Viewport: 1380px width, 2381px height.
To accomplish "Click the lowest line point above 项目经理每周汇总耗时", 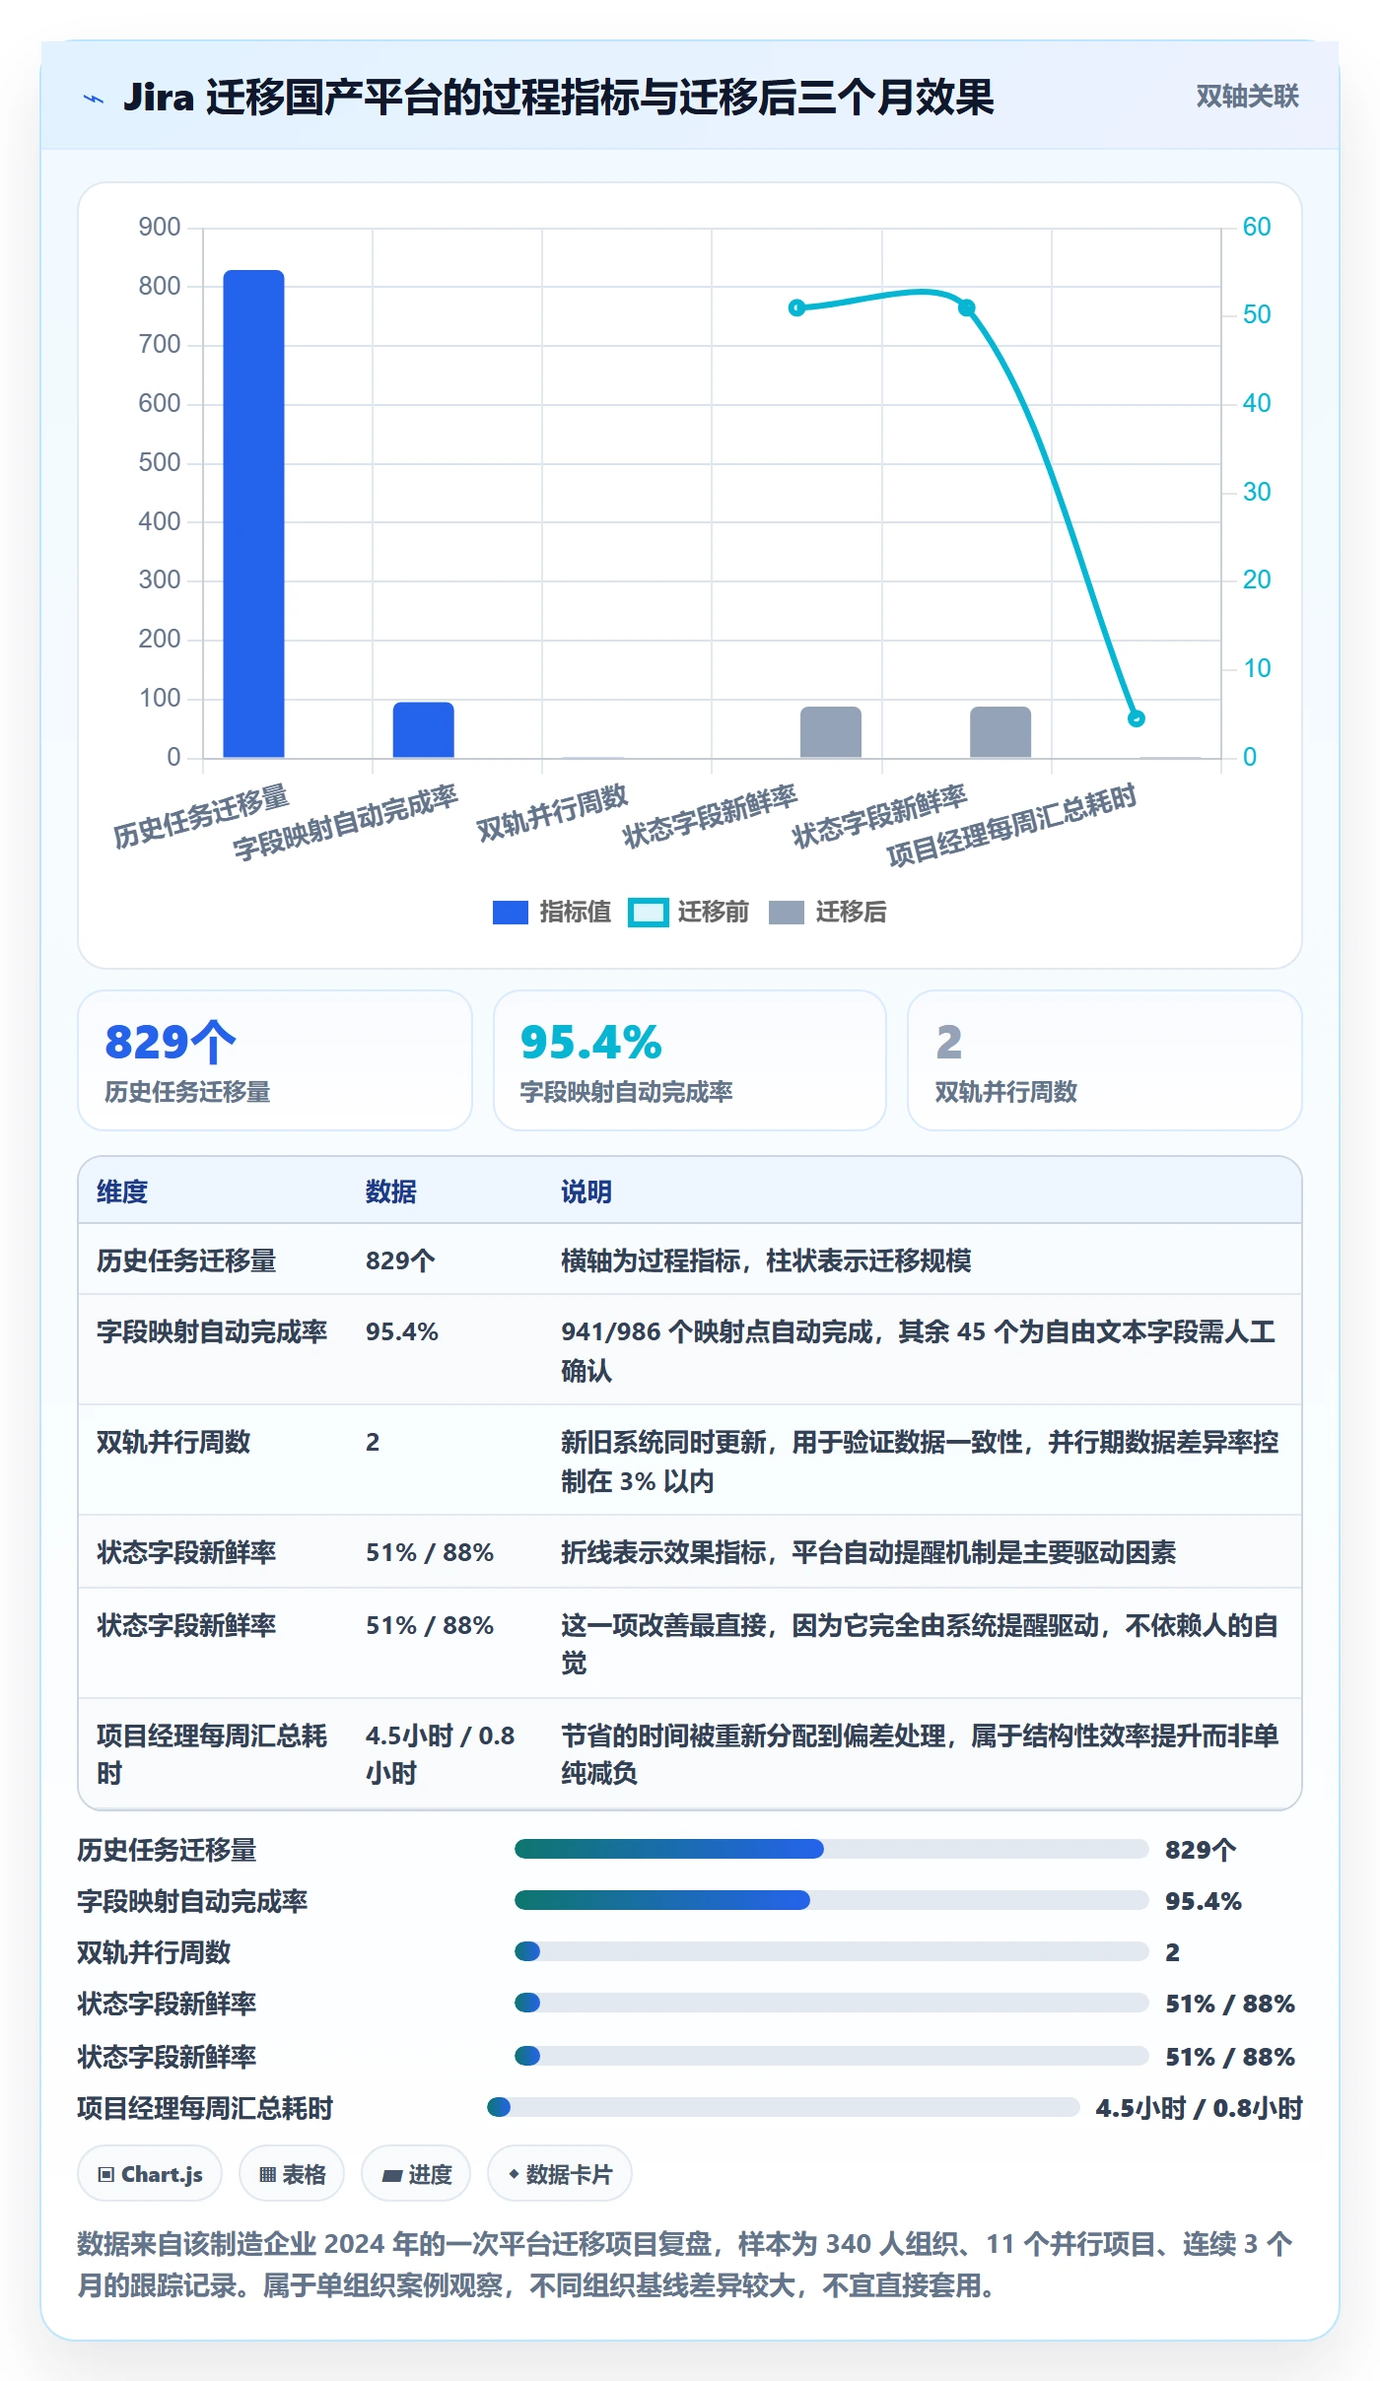I will [1136, 718].
